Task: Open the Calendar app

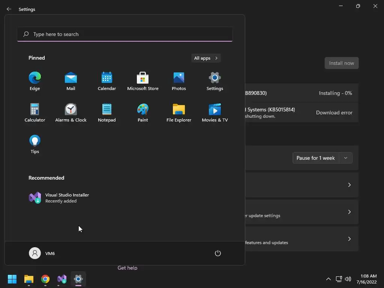Action: pyautogui.click(x=107, y=81)
